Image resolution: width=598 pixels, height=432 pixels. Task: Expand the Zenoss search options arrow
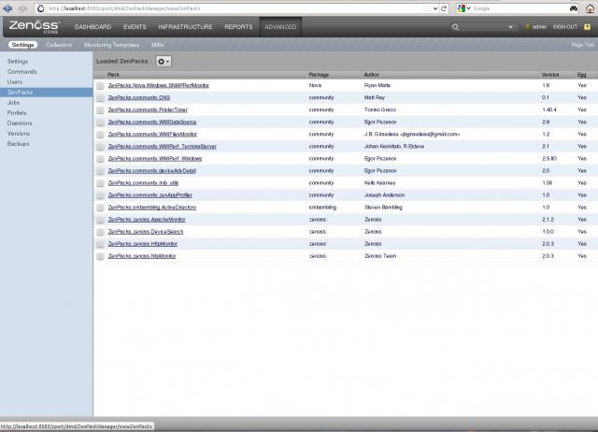pos(510,27)
